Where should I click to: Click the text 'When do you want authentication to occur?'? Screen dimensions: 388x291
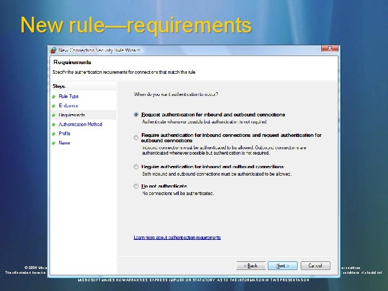coord(176,94)
